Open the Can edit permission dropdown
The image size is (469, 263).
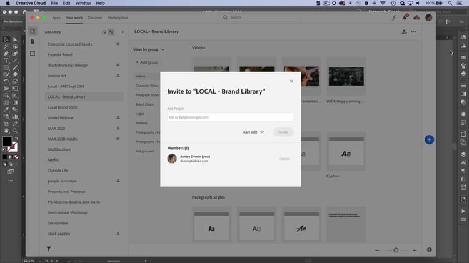253,132
